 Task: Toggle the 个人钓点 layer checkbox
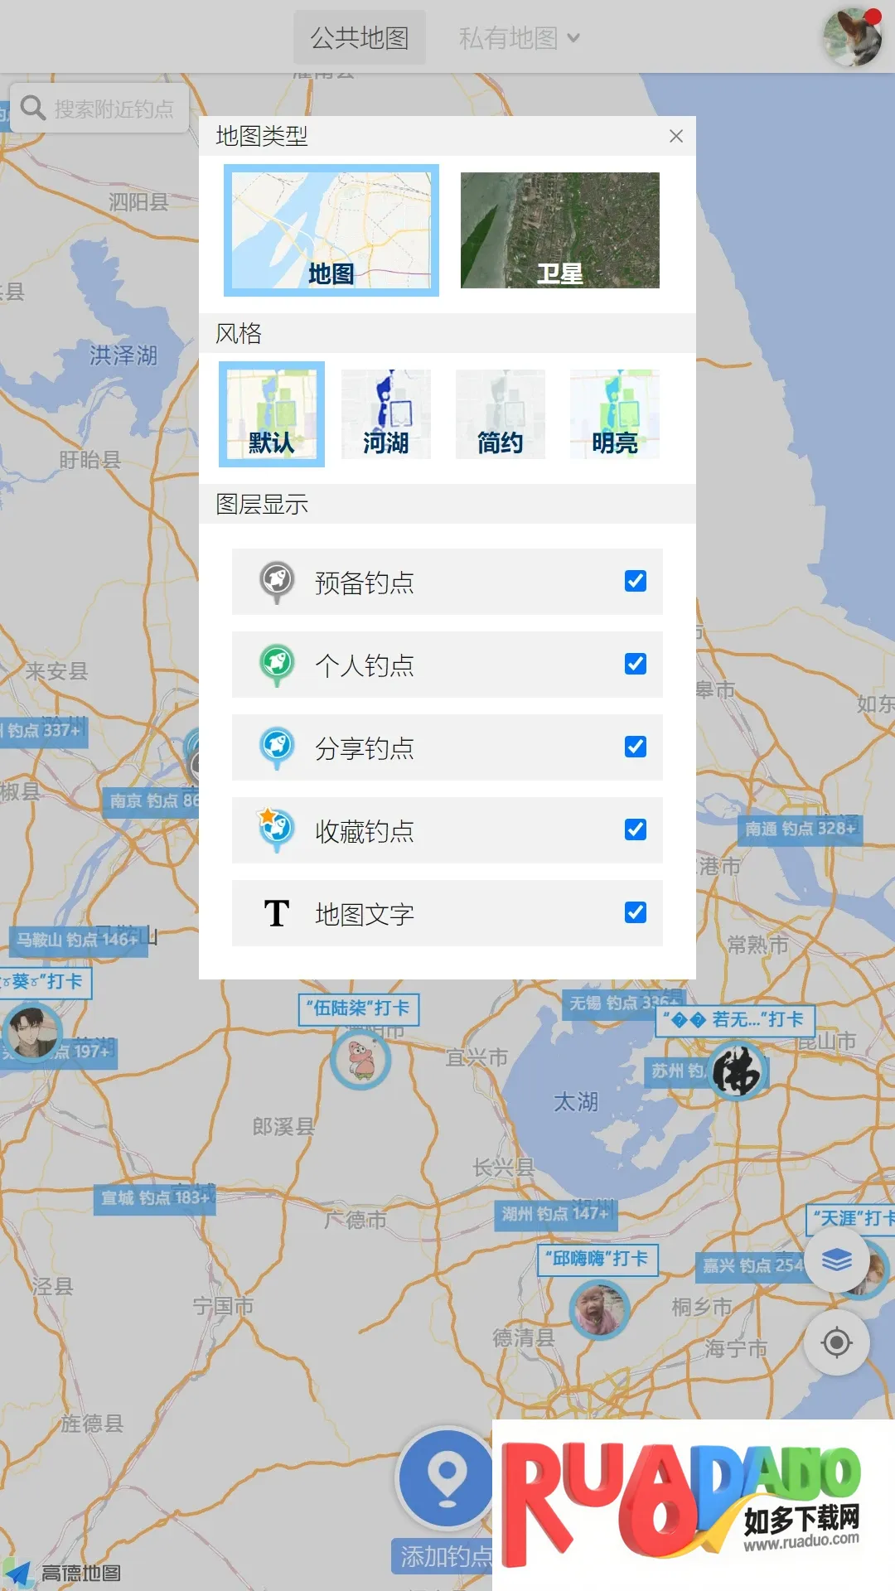click(636, 665)
